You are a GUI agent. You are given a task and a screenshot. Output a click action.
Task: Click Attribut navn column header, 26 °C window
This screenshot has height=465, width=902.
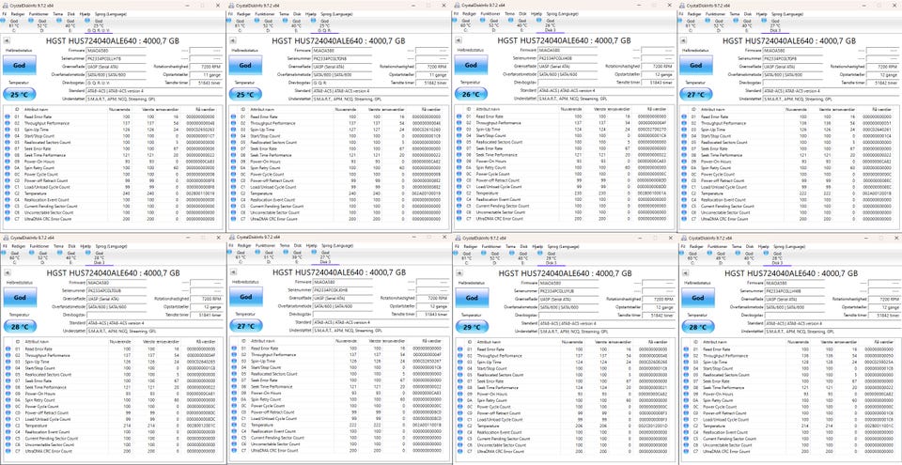click(487, 108)
